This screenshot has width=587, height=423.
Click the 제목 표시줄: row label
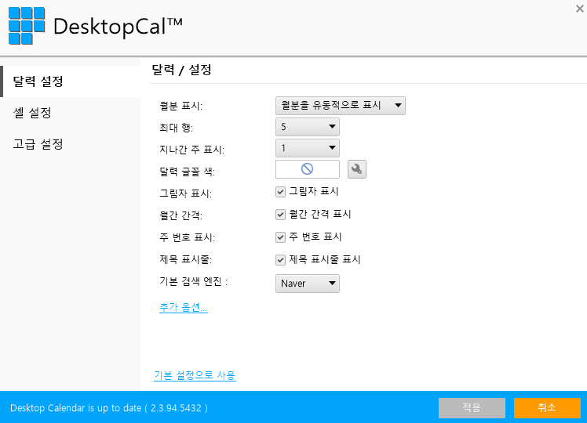(186, 259)
